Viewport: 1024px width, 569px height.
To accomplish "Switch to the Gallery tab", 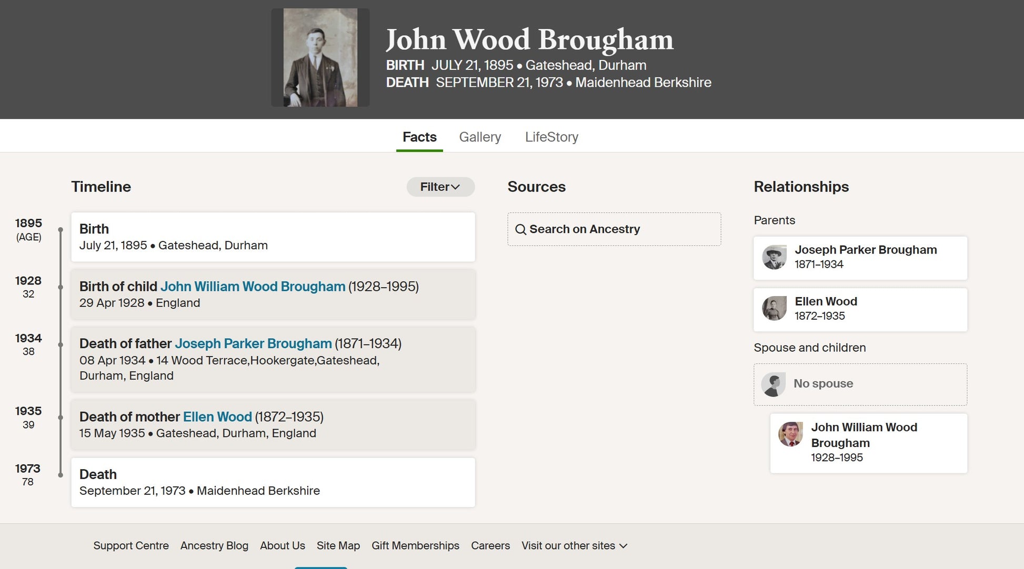I will click(x=480, y=137).
